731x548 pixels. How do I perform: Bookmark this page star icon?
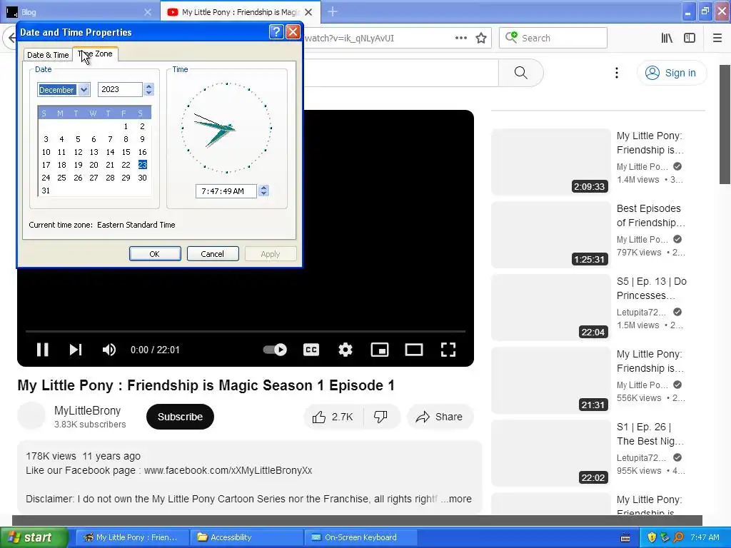coord(481,39)
